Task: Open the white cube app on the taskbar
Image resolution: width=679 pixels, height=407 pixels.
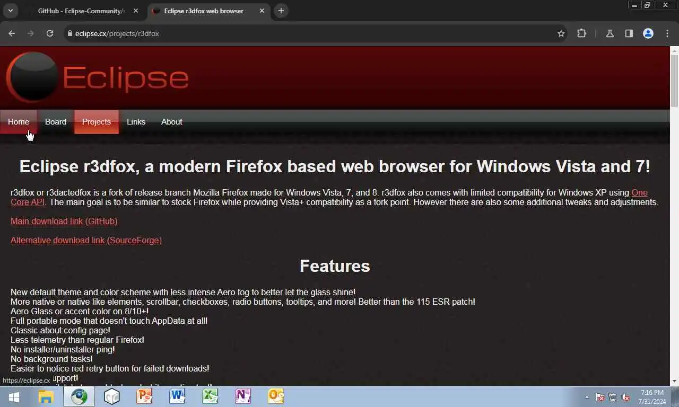Action: (112, 396)
